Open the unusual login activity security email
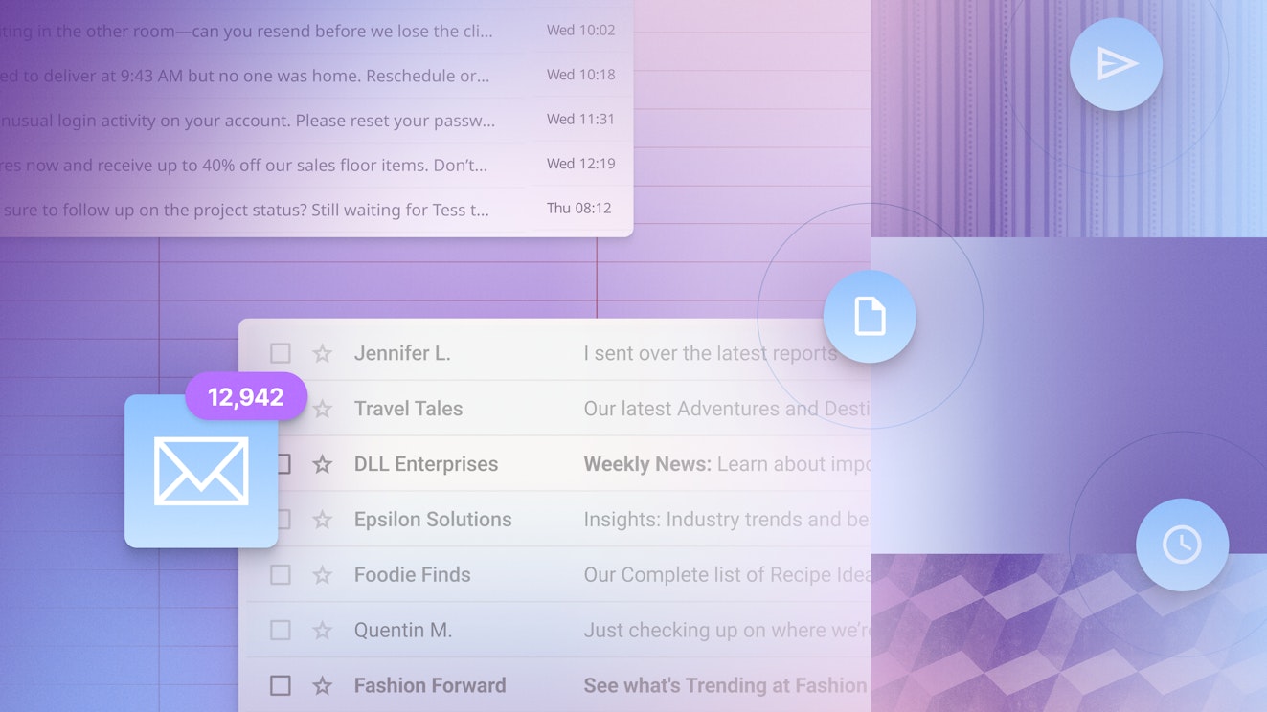The height and width of the screenshot is (712, 1267). (x=287, y=120)
